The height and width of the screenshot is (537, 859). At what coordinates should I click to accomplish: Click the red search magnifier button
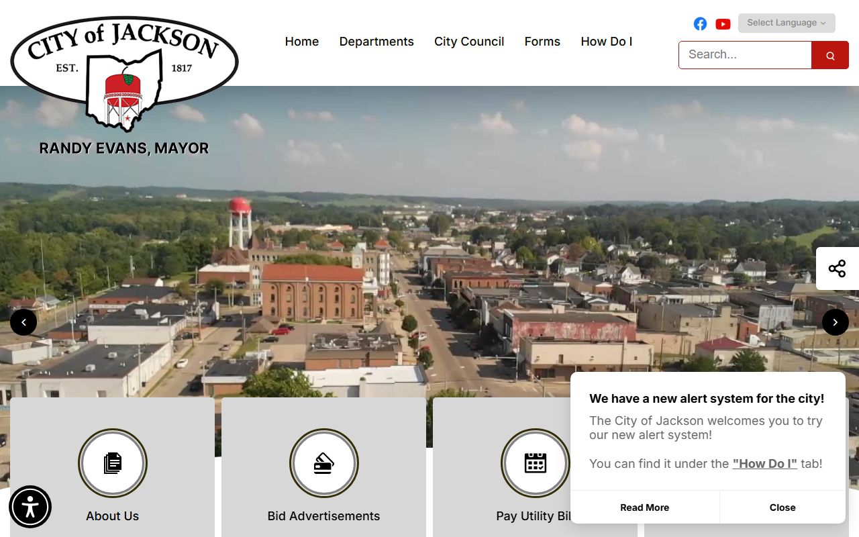pyautogui.click(x=830, y=55)
